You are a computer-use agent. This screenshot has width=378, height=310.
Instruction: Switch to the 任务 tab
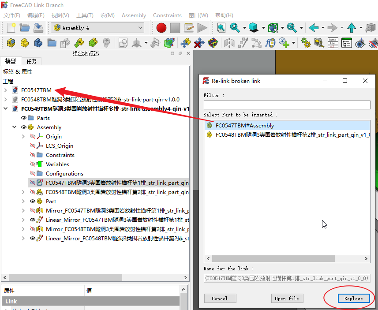point(31,61)
